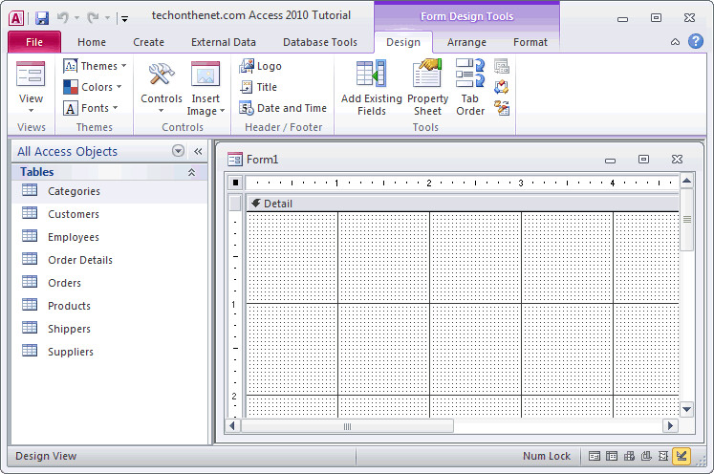This screenshot has width=714, height=474.
Task: Click the form selector box at ruler corner
Action: click(235, 183)
